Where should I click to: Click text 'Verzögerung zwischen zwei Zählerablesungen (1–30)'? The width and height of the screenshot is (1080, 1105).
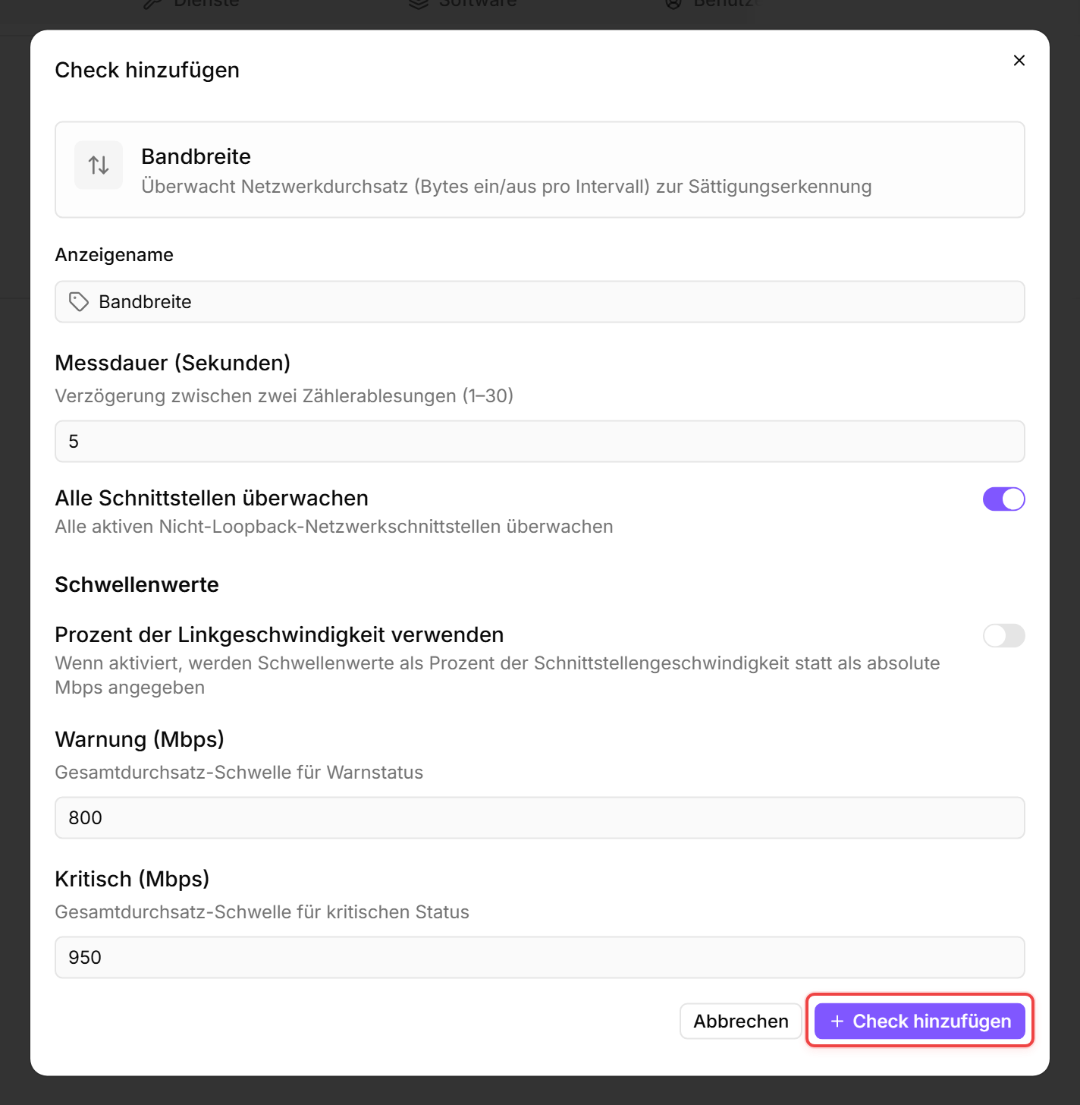[284, 396]
